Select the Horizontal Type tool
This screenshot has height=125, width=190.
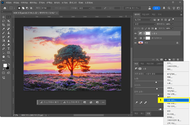pos(9,48)
